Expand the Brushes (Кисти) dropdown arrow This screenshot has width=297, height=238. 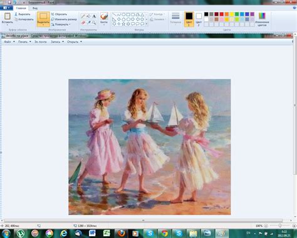coord(104,25)
